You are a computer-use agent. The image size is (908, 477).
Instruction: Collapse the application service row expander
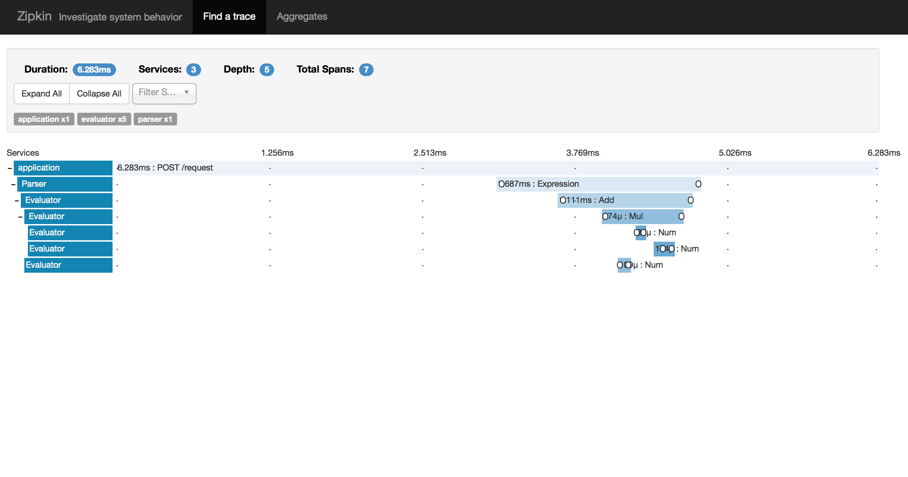pos(10,168)
